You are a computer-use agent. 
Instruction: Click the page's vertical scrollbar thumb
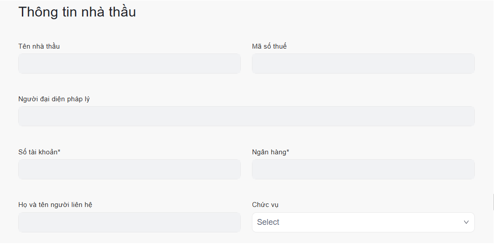[493, 202]
